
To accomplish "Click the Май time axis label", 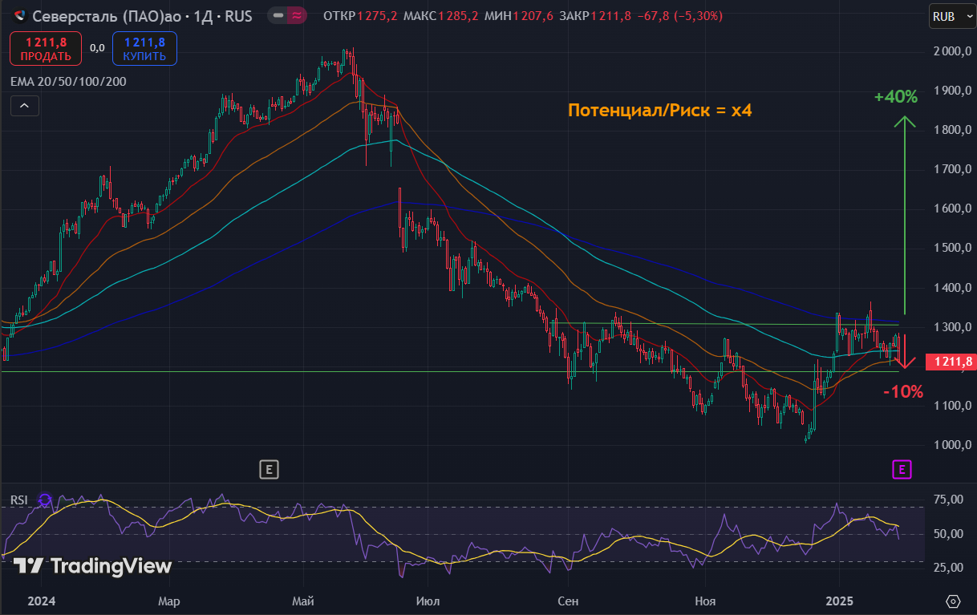I will [303, 601].
